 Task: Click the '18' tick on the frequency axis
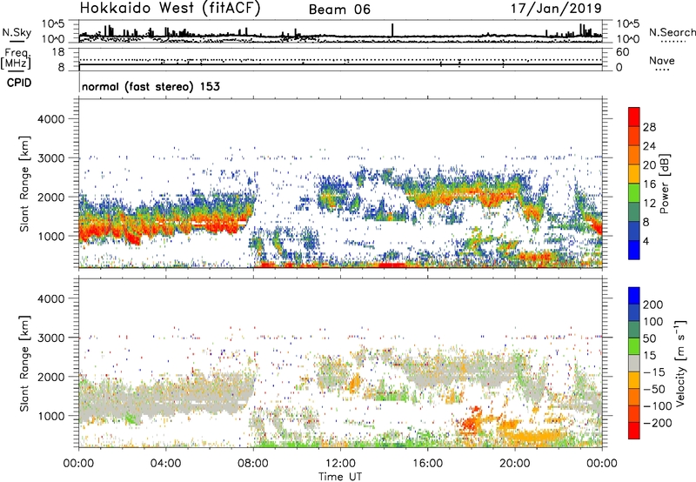pyautogui.click(x=58, y=52)
